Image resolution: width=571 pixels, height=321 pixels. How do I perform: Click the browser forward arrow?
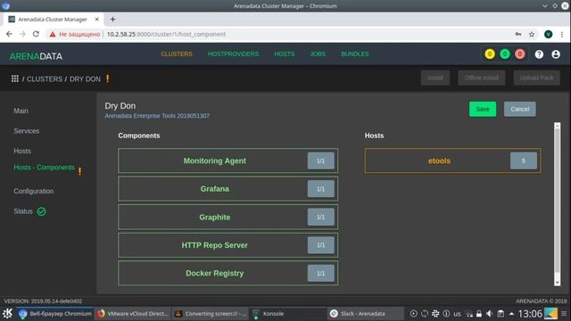[x=22, y=34]
